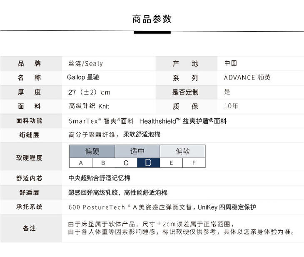304x257 pixels.
Task: Click the 中央超贴合舒适记忆棉 value
Action: [x=99, y=178]
